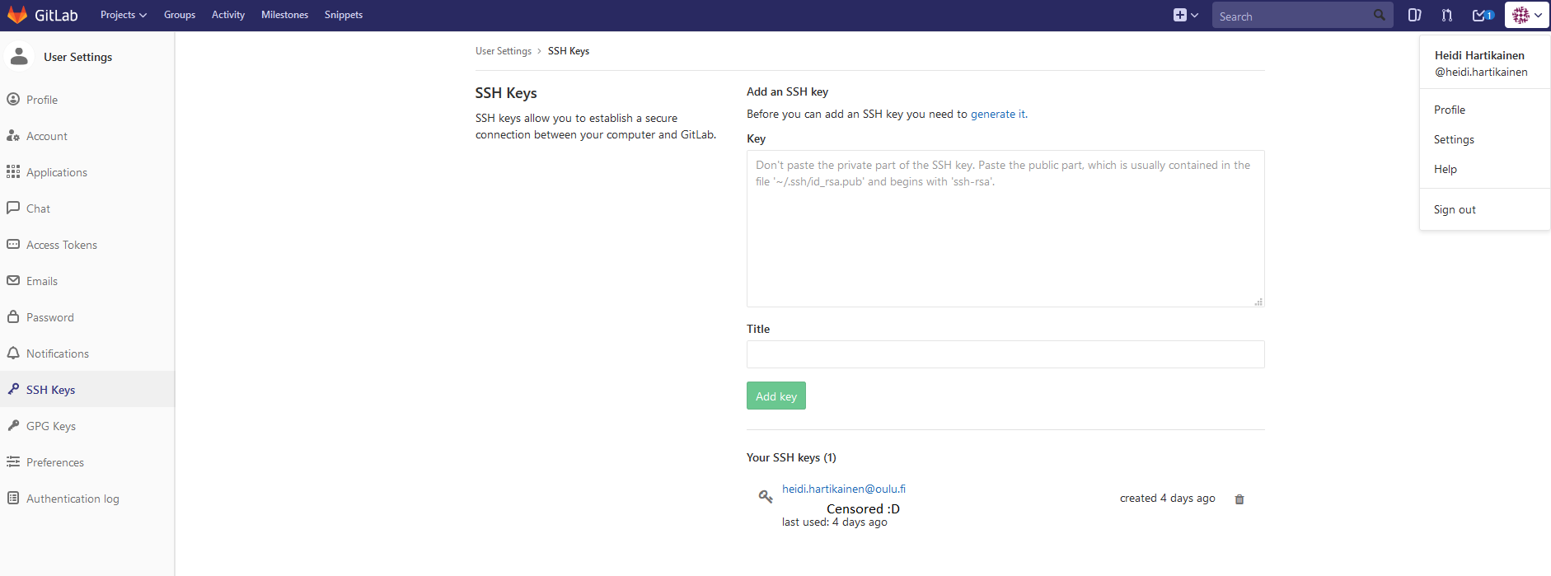1551x576 pixels.
Task: Follow the 'generate it' link
Action: pyautogui.click(x=998, y=114)
